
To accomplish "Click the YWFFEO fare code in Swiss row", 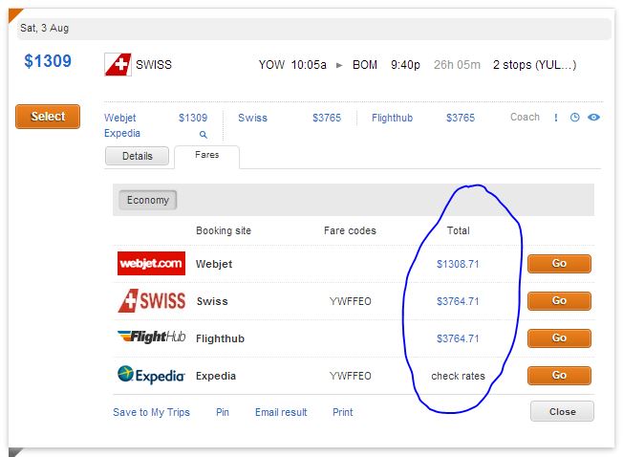I will [350, 301].
